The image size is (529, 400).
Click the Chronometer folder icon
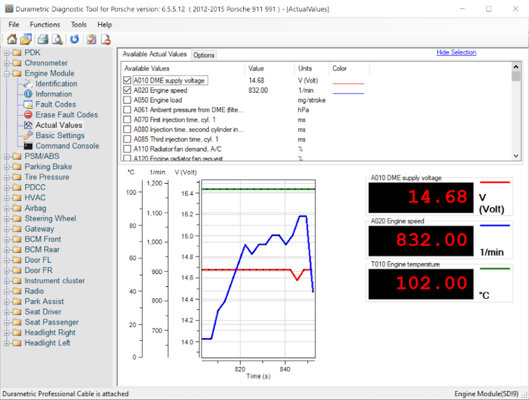coord(17,63)
